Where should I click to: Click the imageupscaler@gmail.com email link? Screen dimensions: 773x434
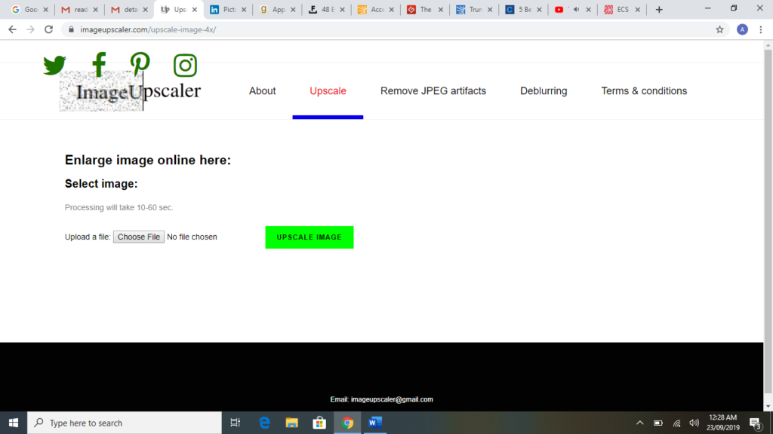pos(391,399)
